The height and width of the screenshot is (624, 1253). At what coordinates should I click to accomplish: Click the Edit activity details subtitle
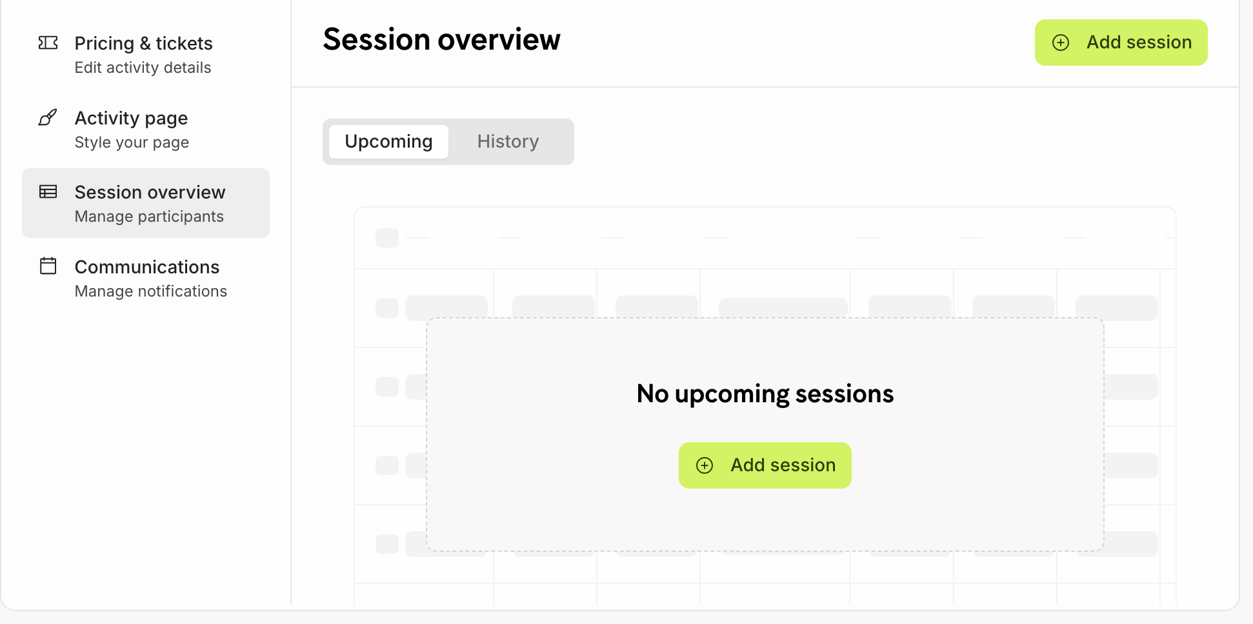(x=143, y=68)
